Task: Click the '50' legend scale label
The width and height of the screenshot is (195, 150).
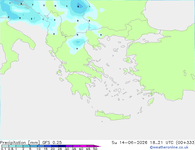Action: pyautogui.click(x=95, y=149)
